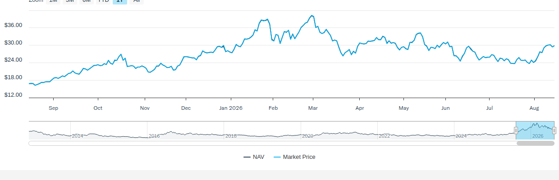Click the empty scrollbar track near 2018
This screenshot has width=559, height=180.
click(x=231, y=144)
